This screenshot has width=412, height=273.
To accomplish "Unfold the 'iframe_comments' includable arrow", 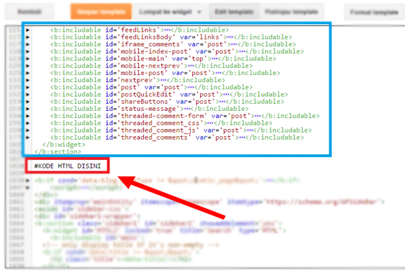I will [28, 44].
